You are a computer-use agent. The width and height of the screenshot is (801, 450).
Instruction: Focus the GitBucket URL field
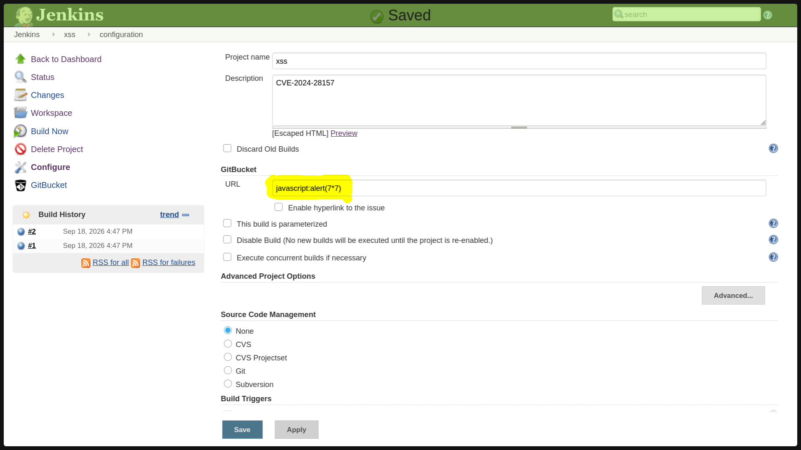(x=519, y=188)
